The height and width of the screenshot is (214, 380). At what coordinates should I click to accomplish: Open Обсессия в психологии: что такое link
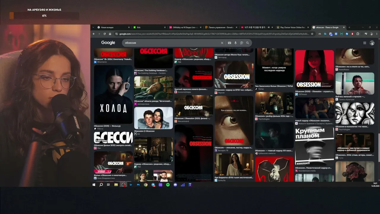[x=352, y=127]
